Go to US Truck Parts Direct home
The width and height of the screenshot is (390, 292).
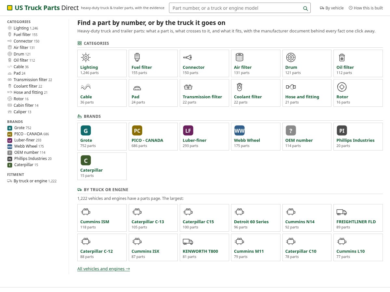coord(43,8)
